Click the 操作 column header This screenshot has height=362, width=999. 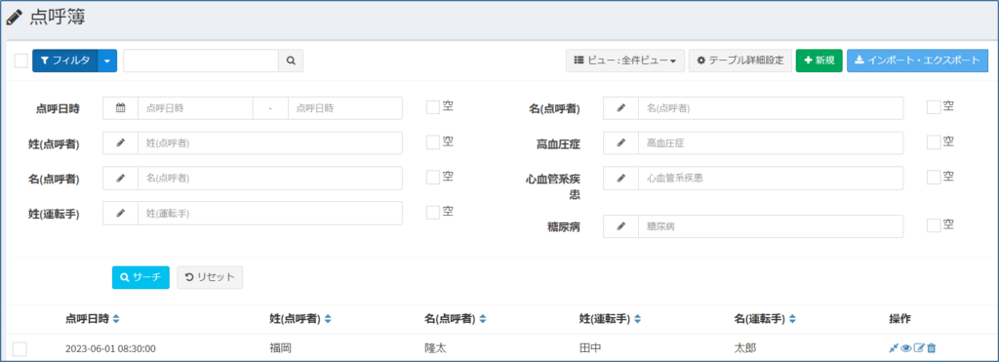(900, 319)
